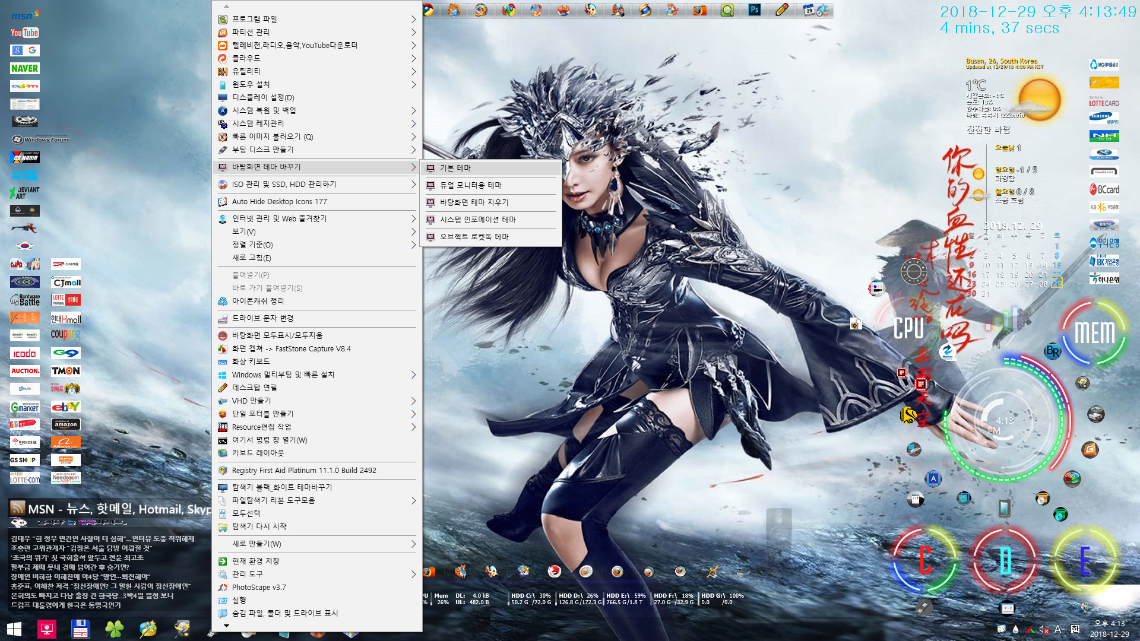
Task: Choose 바탕화면 테마 지우기 menu item
Action: 491,202
